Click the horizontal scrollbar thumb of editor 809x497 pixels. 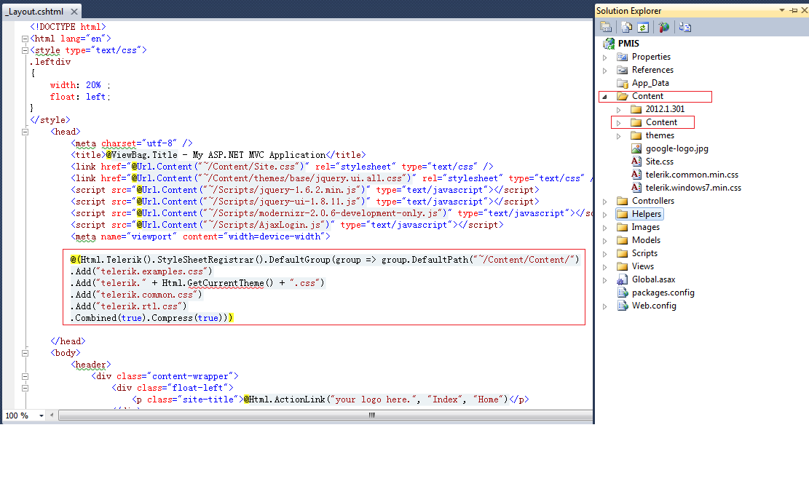[371, 415]
